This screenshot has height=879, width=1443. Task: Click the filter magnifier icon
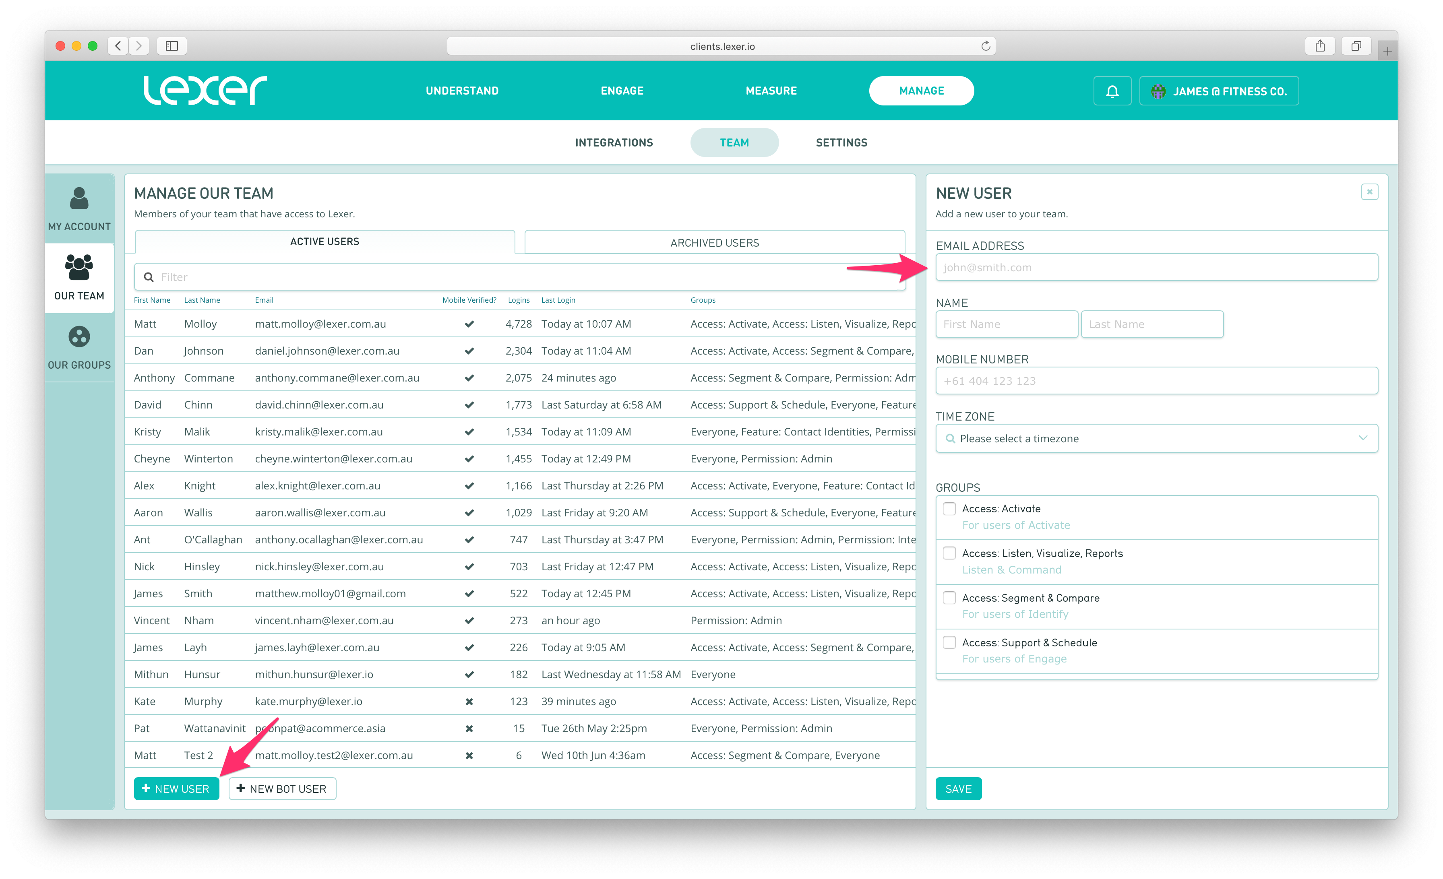(x=149, y=277)
